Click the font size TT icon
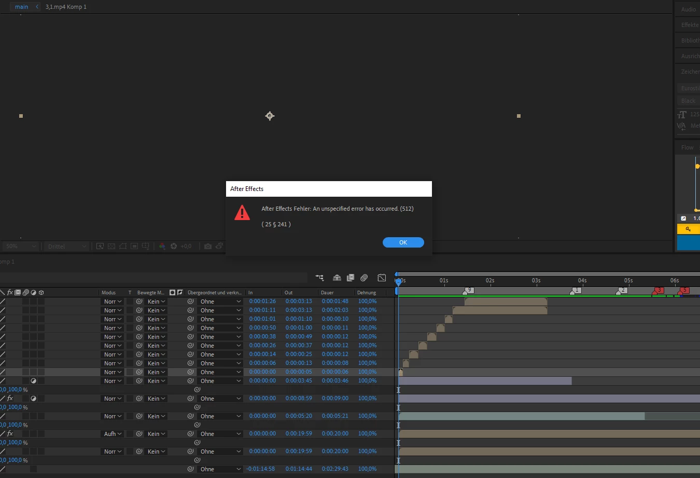This screenshot has width=700, height=478. [x=682, y=115]
